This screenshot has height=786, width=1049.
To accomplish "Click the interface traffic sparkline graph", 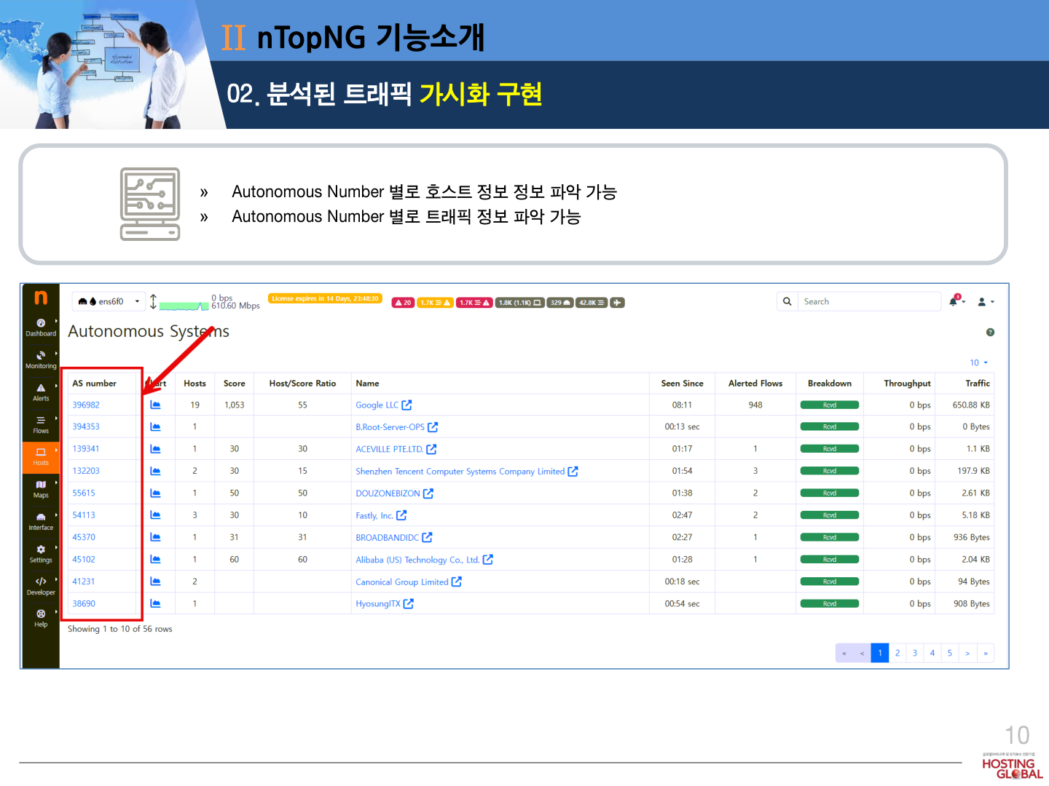I will coord(184,306).
